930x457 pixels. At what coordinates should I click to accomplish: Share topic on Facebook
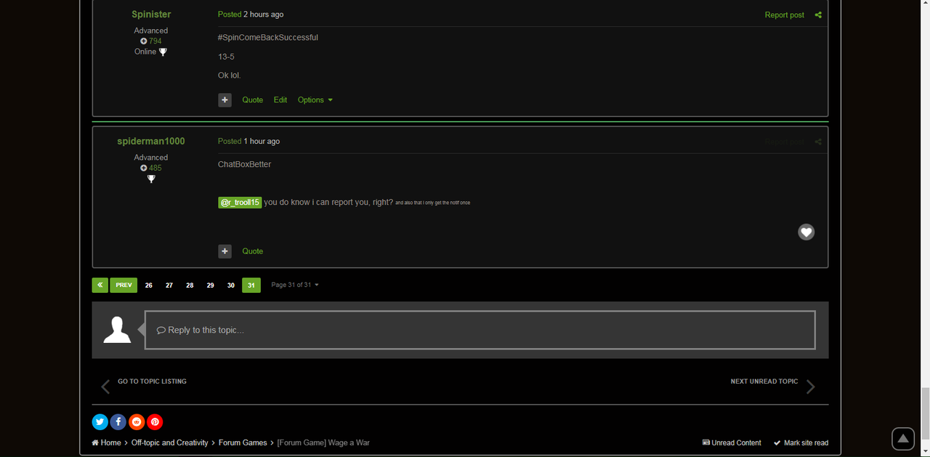pyautogui.click(x=118, y=422)
